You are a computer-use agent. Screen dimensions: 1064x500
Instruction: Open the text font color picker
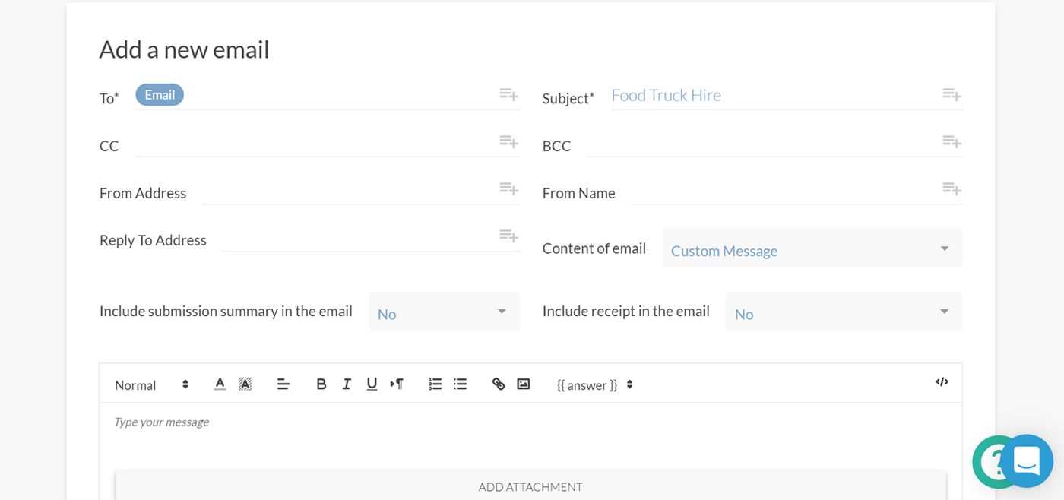pos(220,384)
